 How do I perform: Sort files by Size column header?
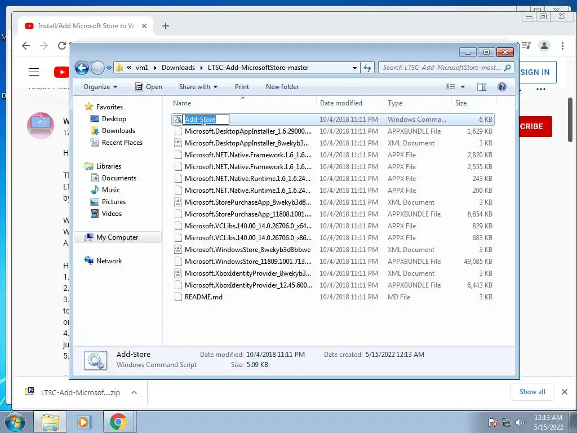[x=473, y=103]
